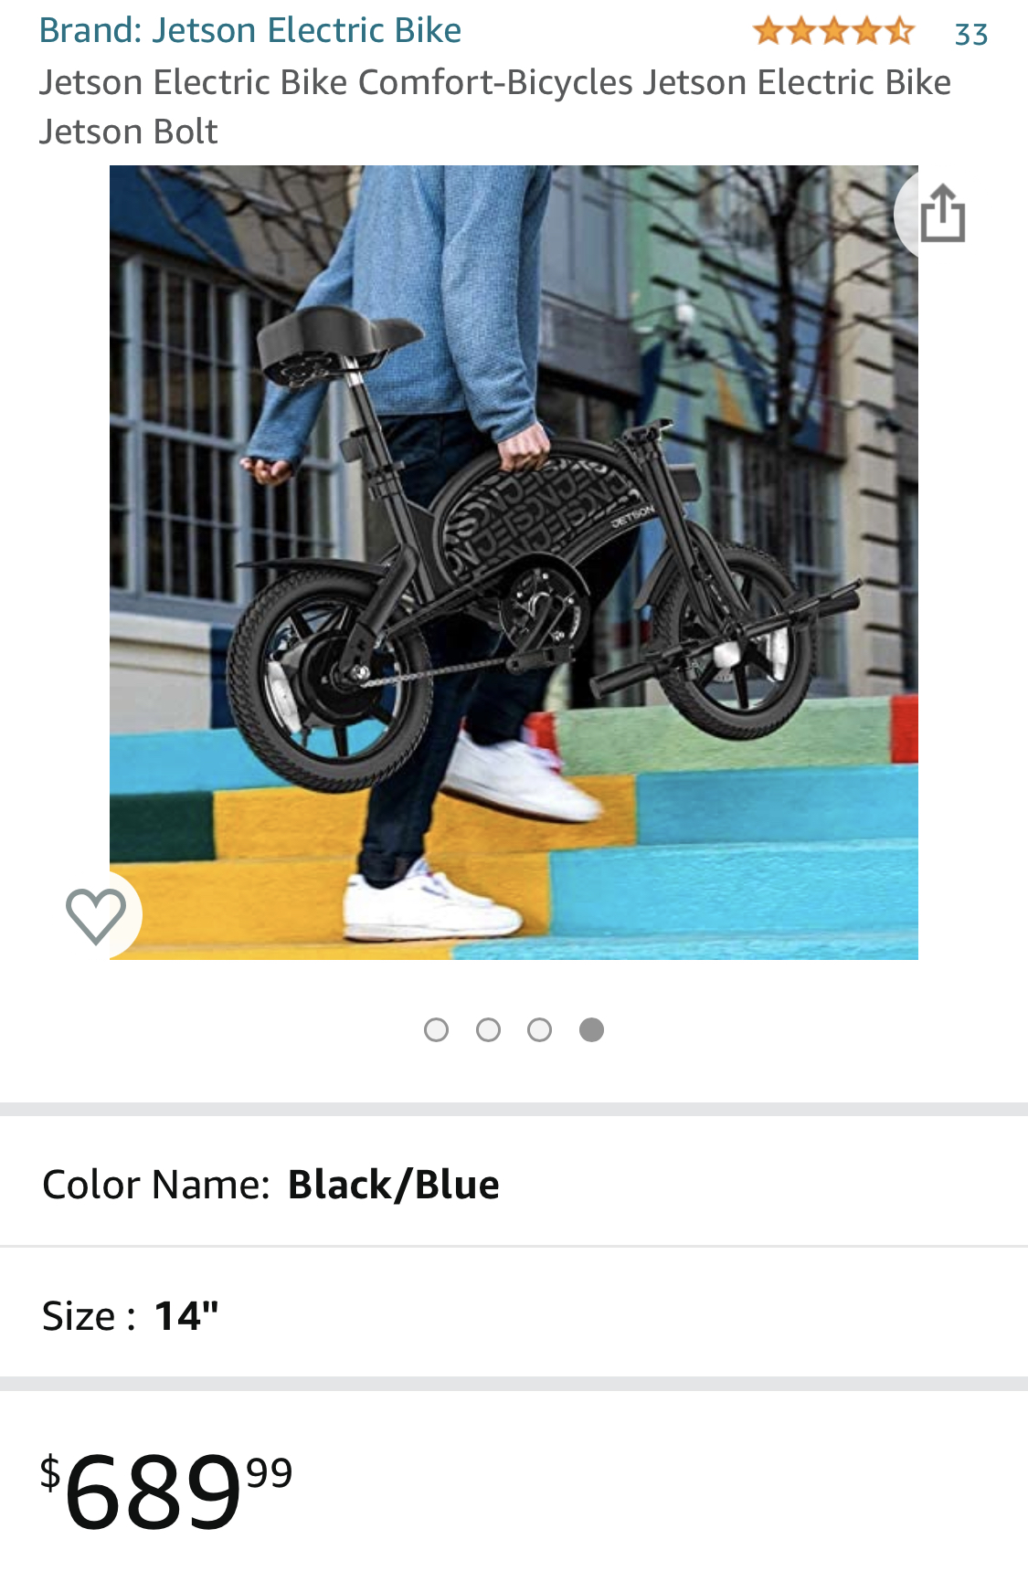The image size is (1028, 1592).
Task: Tap the share icon on product image
Action: click(x=942, y=214)
